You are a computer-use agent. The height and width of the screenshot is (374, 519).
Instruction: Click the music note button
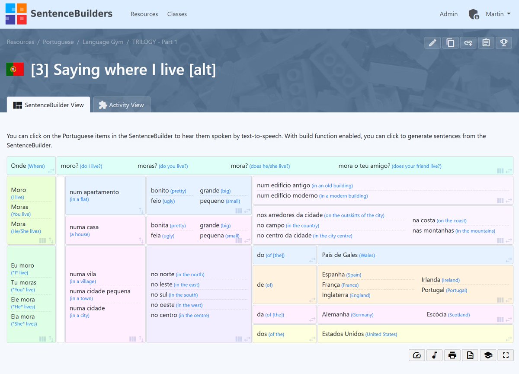(435, 355)
